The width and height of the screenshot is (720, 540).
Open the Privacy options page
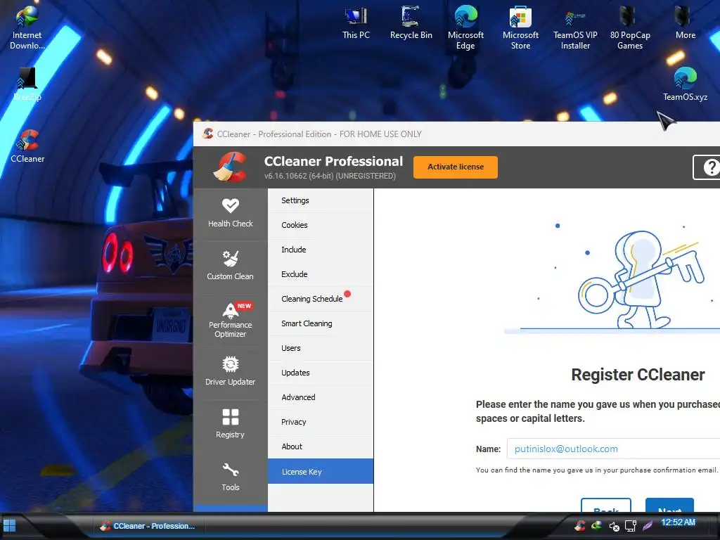coord(321,422)
